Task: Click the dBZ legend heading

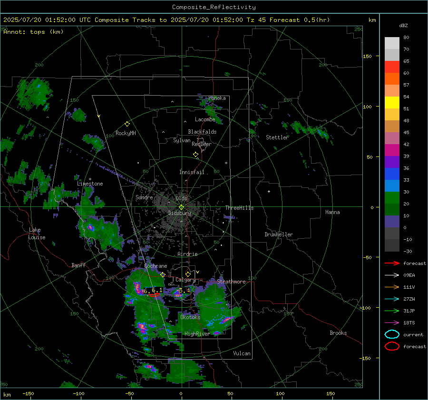Action: coord(403,25)
